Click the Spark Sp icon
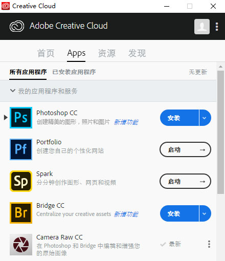 click(x=21, y=181)
